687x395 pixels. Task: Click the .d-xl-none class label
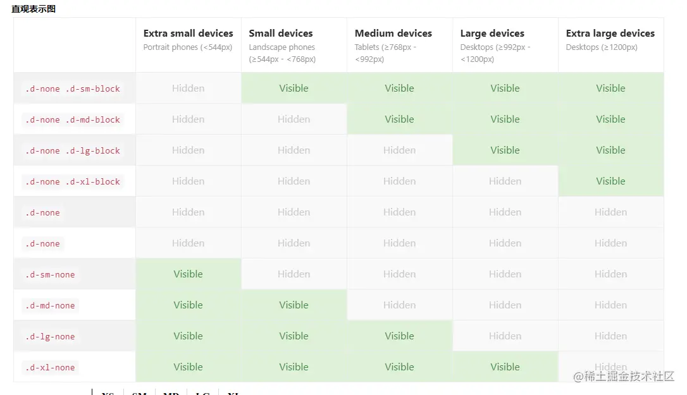coord(51,367)
